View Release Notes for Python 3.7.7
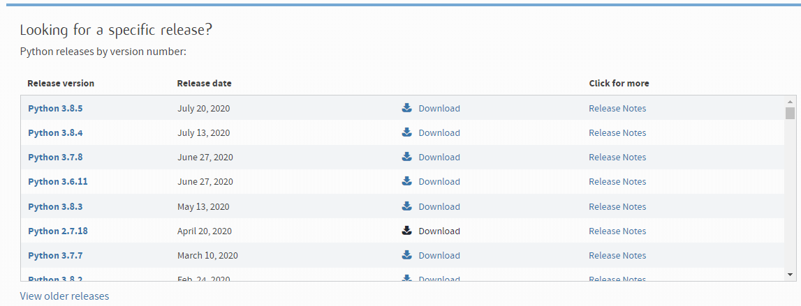This screenshot has width=801, height=306. [x=617, y=256]
